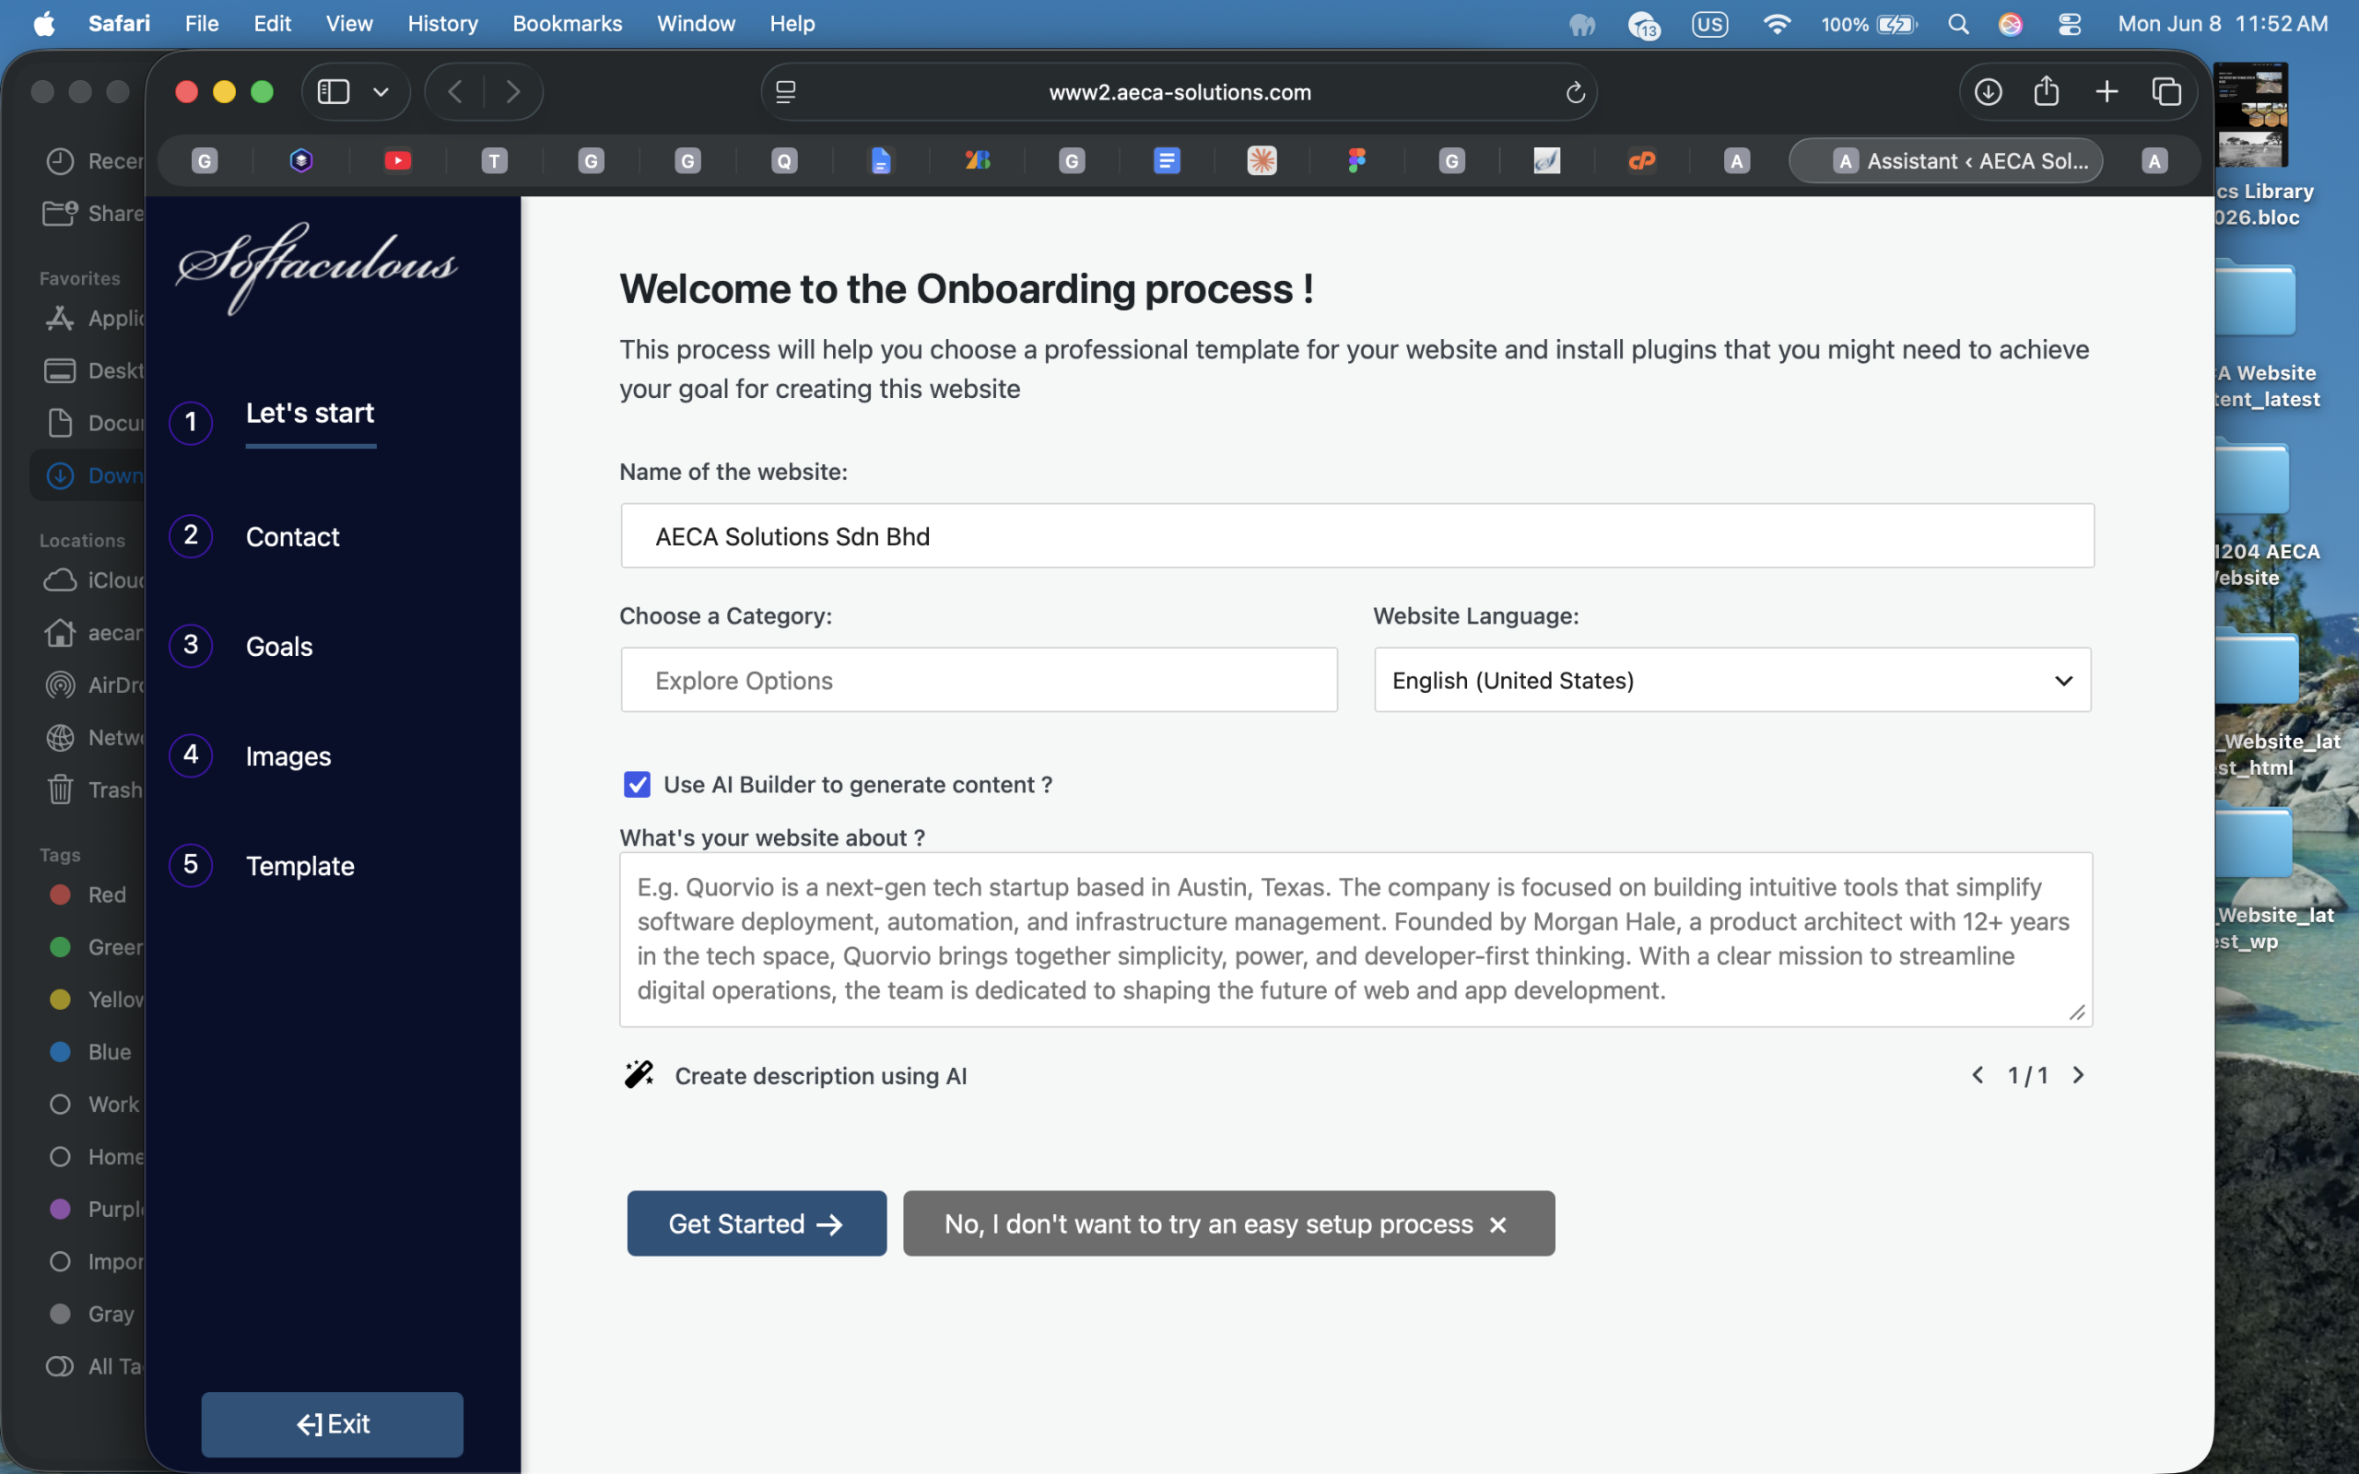Screen dimensions: 2359x1474
Task: Click the Get Started button
Action: click(x=757, y=1223)
